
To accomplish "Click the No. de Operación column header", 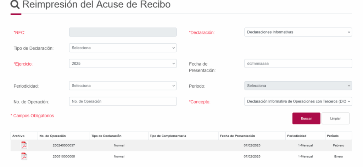I will point(52,136).
